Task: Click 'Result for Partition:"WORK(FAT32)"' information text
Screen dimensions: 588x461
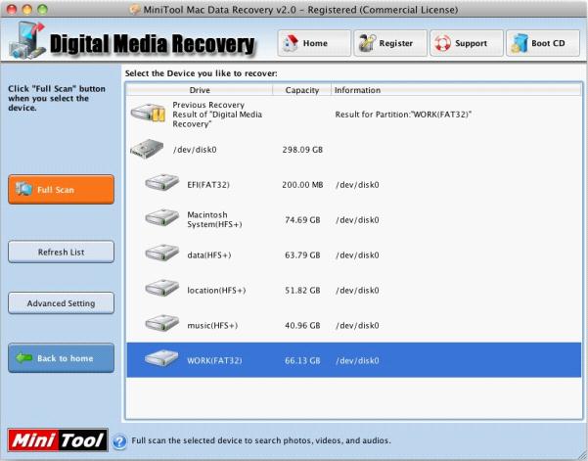Action: pyautogui.click(x=403, y=115)
